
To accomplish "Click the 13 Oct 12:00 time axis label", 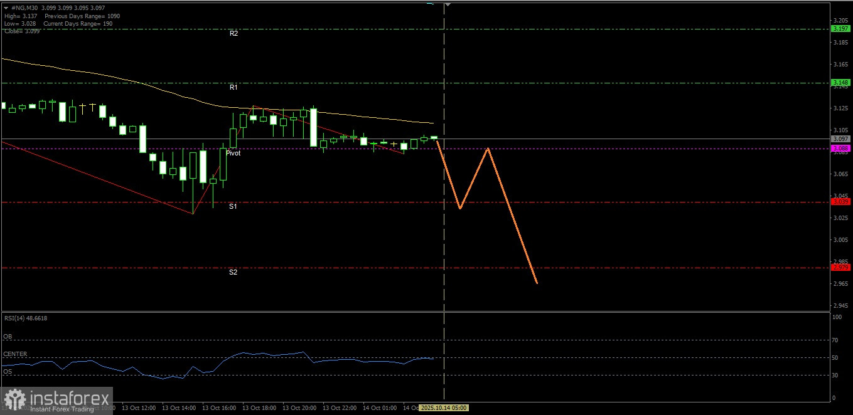I will tap(138, 408).
